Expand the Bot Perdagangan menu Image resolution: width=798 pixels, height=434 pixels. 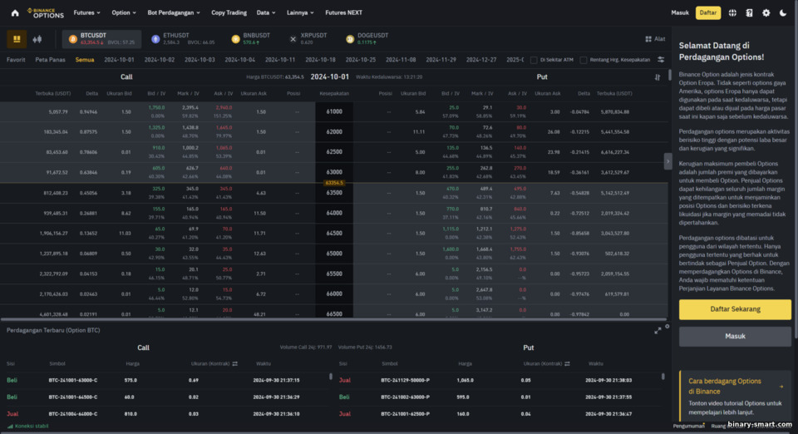174,12
